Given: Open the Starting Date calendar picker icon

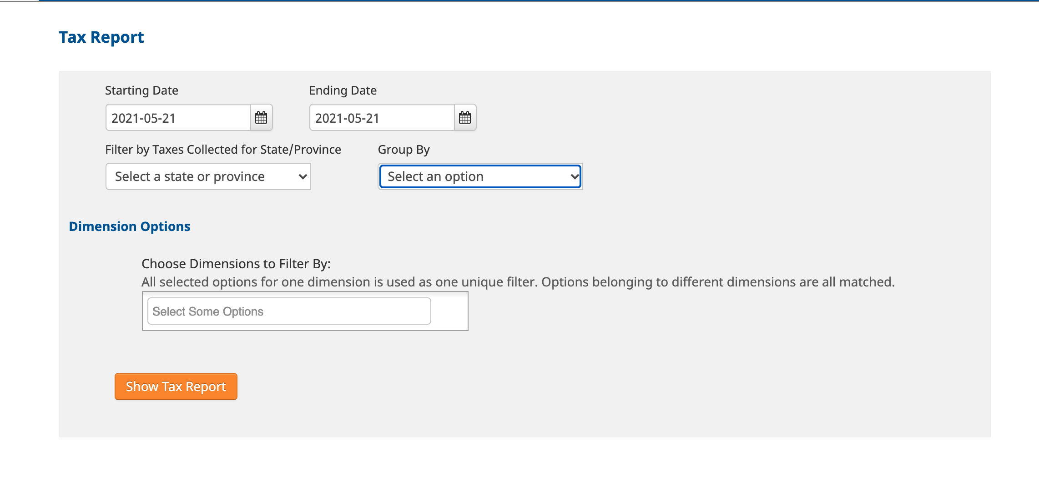Looking at the screenshot, I should click(261, 118).
